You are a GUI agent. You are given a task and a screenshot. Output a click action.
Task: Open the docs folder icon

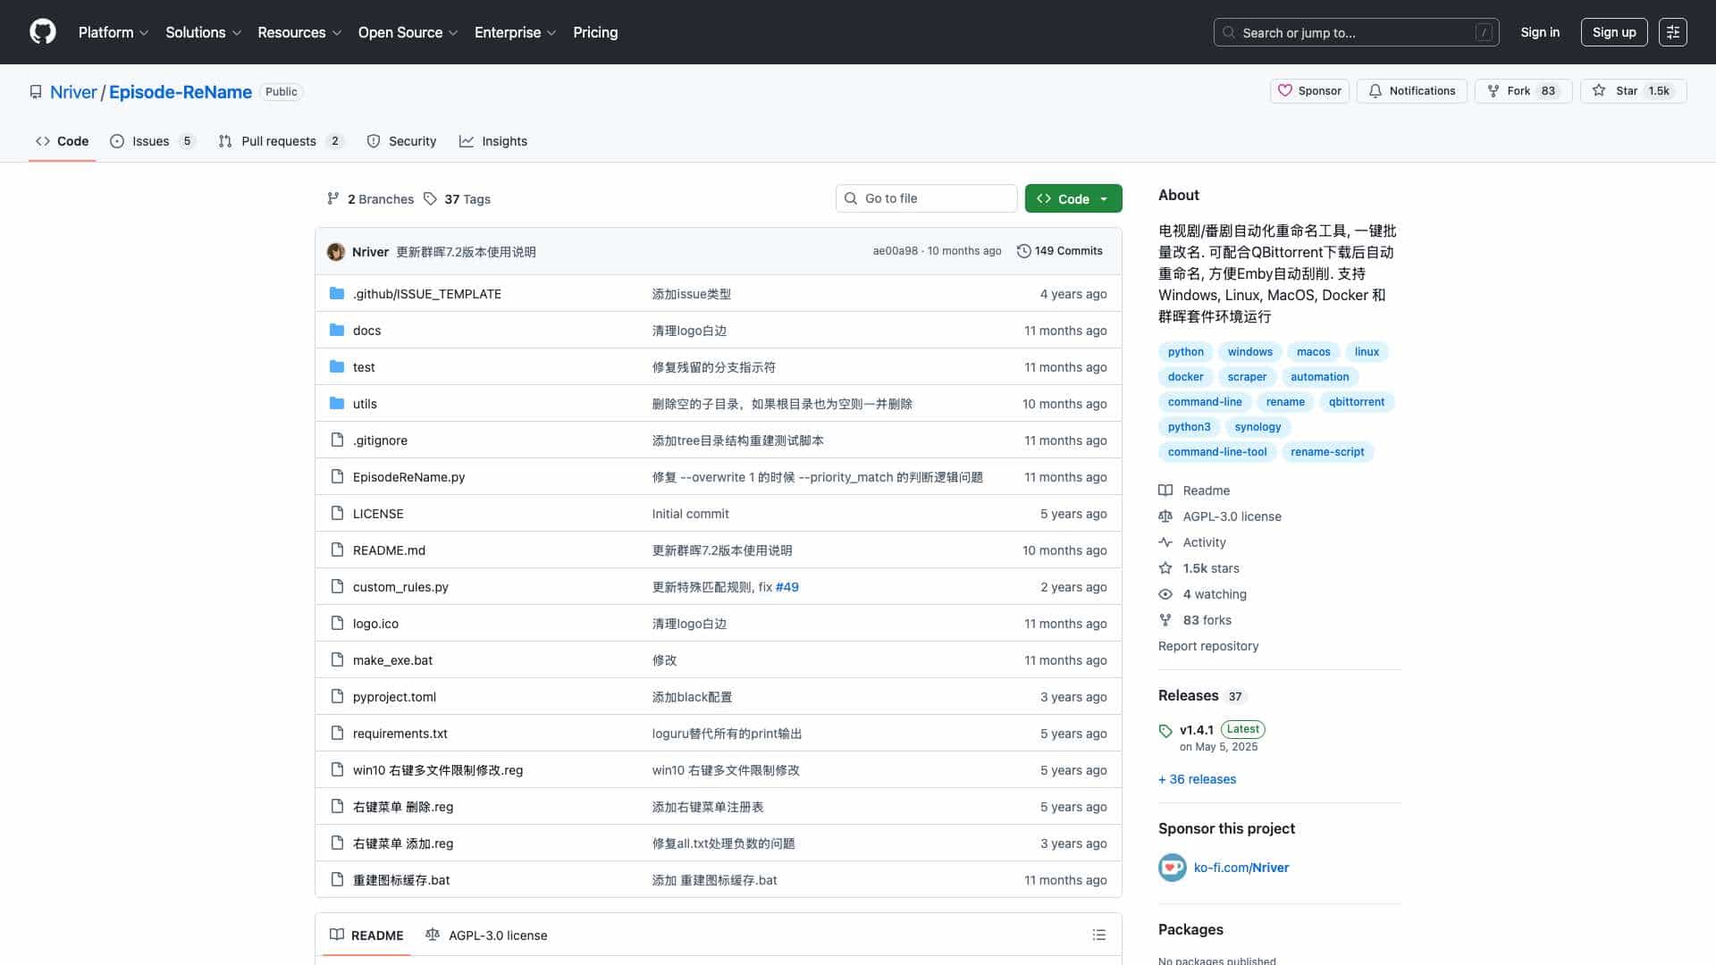pos(337,331)
